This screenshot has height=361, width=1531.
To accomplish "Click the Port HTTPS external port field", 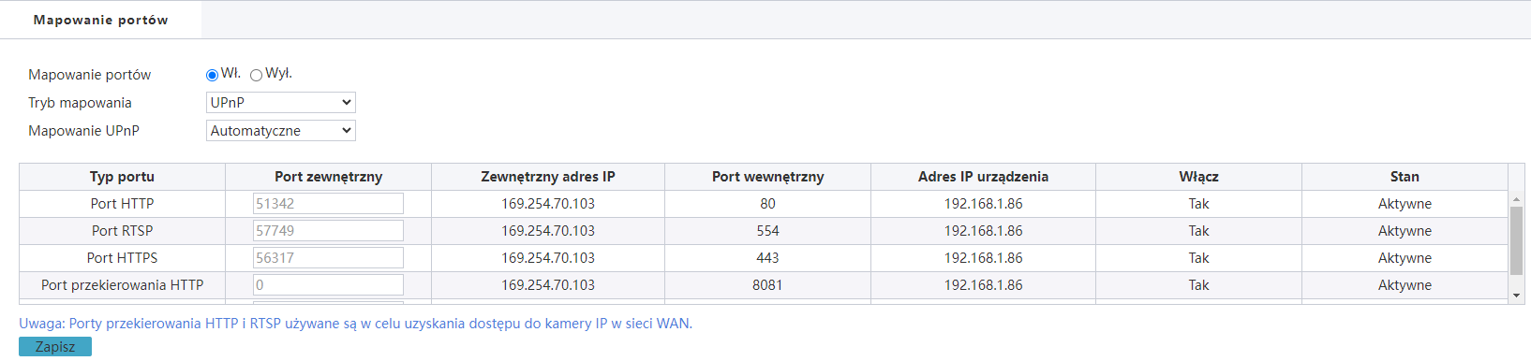I will (x=328, y=258).
